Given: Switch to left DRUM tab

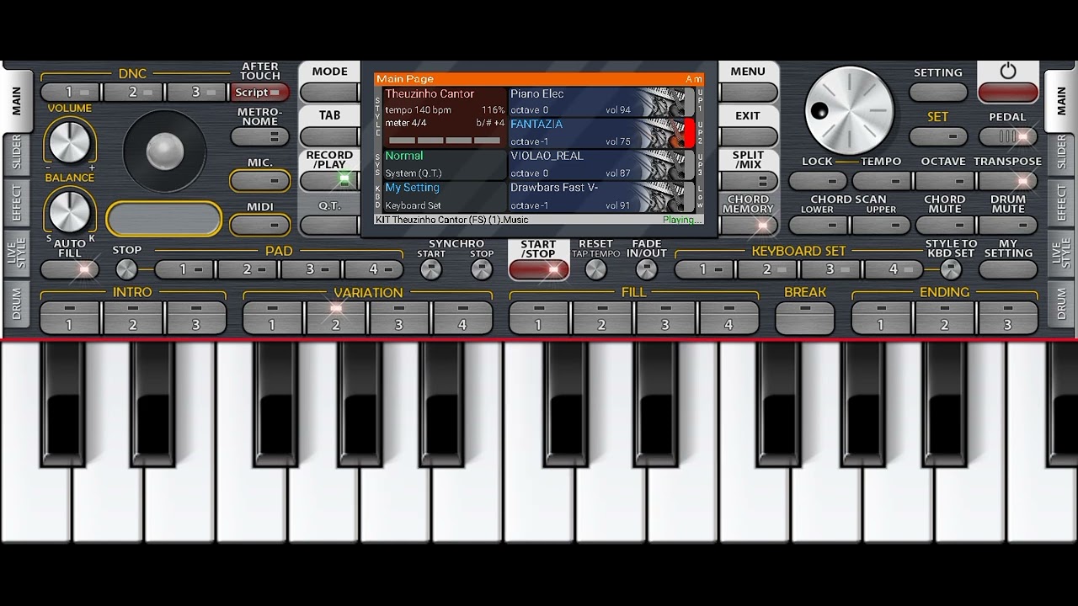Looking at the screenshot, I should tap(17, 304).
